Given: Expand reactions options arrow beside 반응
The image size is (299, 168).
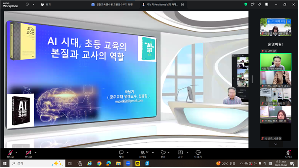Looking at the screenshot, I should (x=169, y=152).
